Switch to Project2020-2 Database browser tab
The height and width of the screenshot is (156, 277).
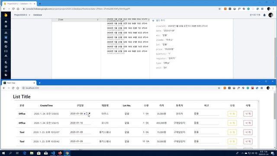[x=19, y=3]
